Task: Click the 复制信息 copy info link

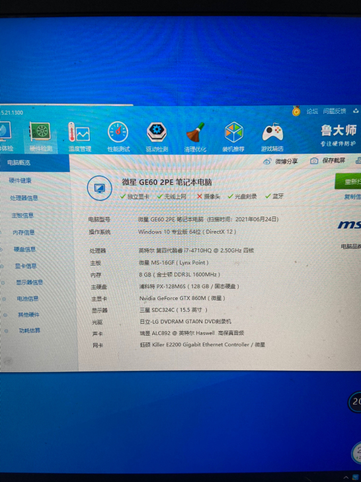Action: 352,197
